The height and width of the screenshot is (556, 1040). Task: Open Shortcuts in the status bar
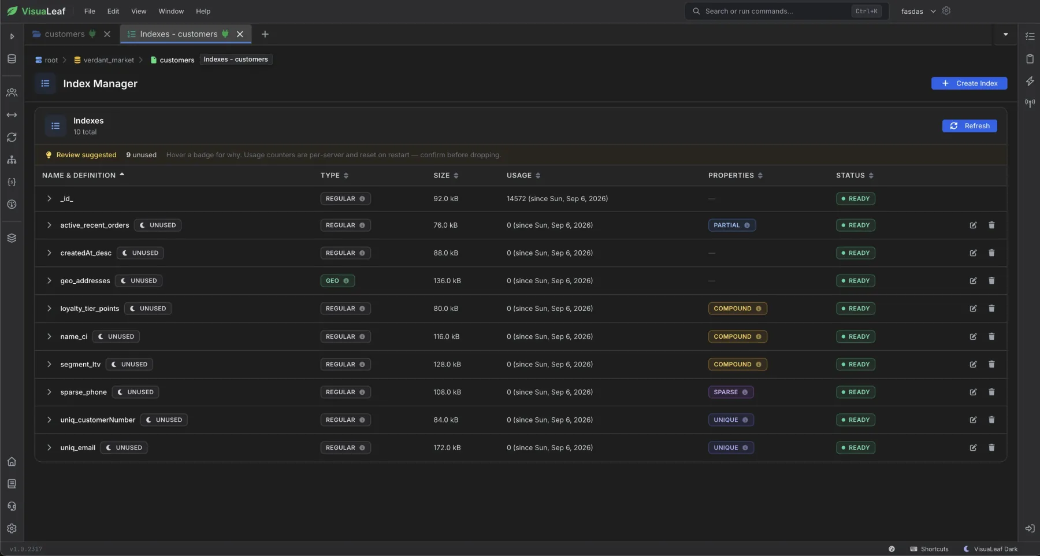tap(929, 549)
